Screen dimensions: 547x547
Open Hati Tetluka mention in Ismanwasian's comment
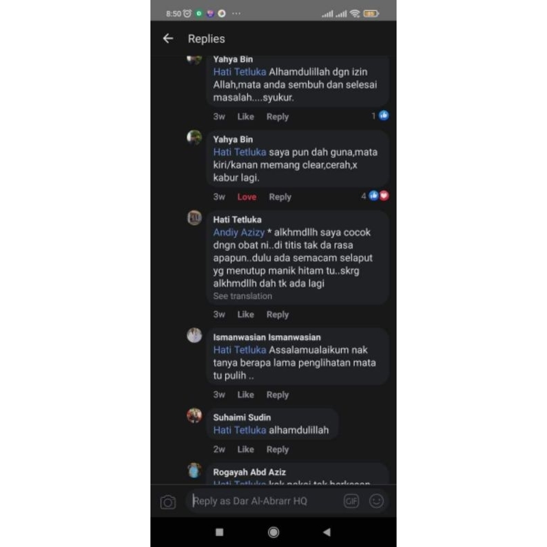(239, 350)
